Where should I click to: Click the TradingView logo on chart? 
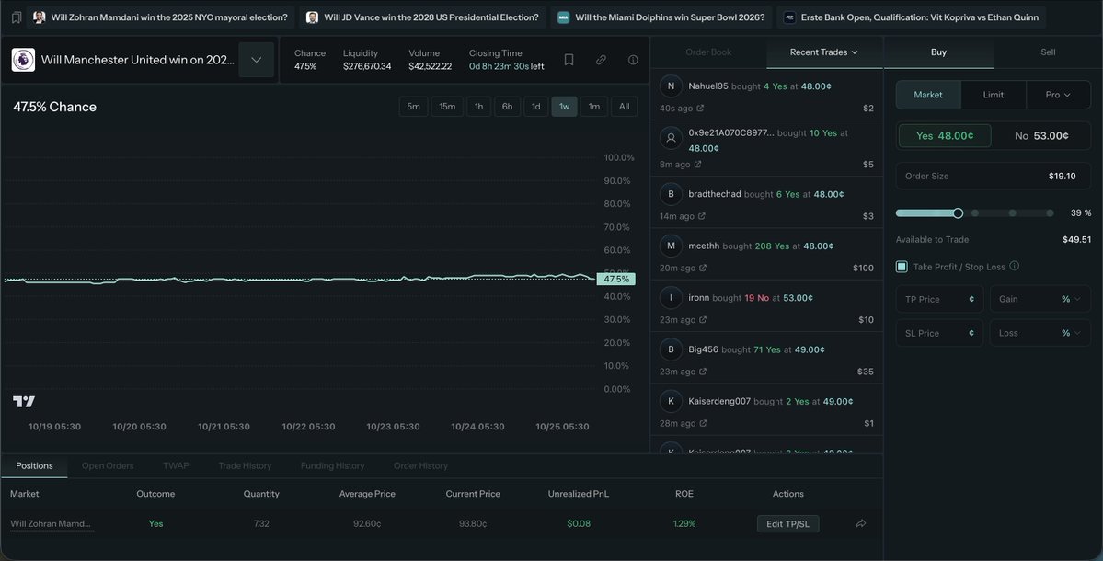tap(24, 401)
